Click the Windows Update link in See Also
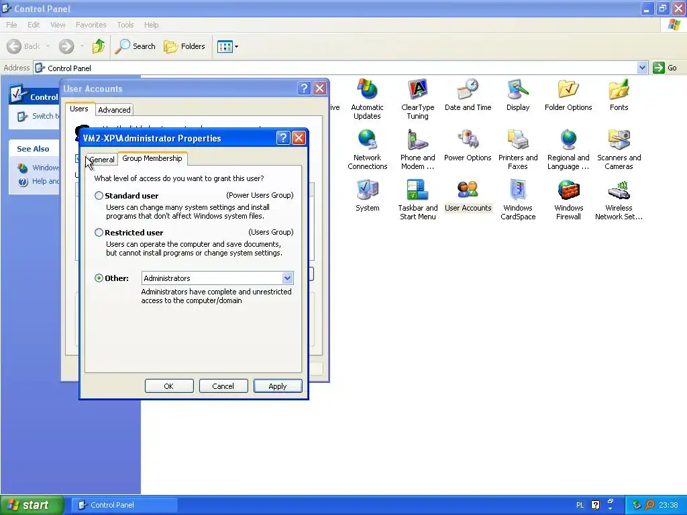This screenshot has width=687, height=515. pos(38,168)
